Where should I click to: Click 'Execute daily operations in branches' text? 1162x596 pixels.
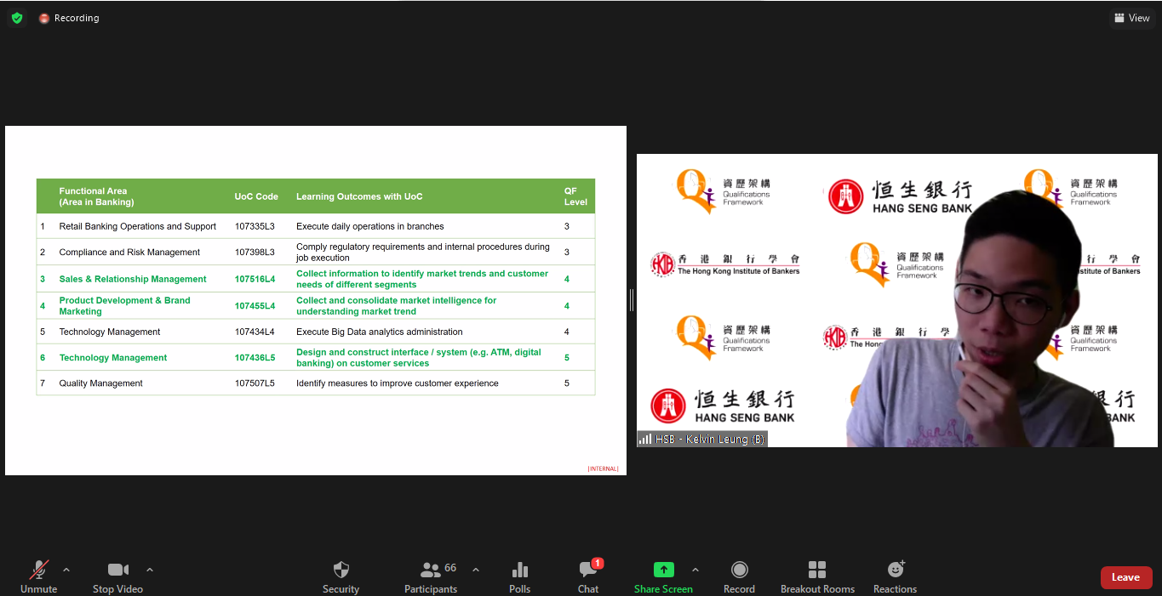tap(370, 226)
